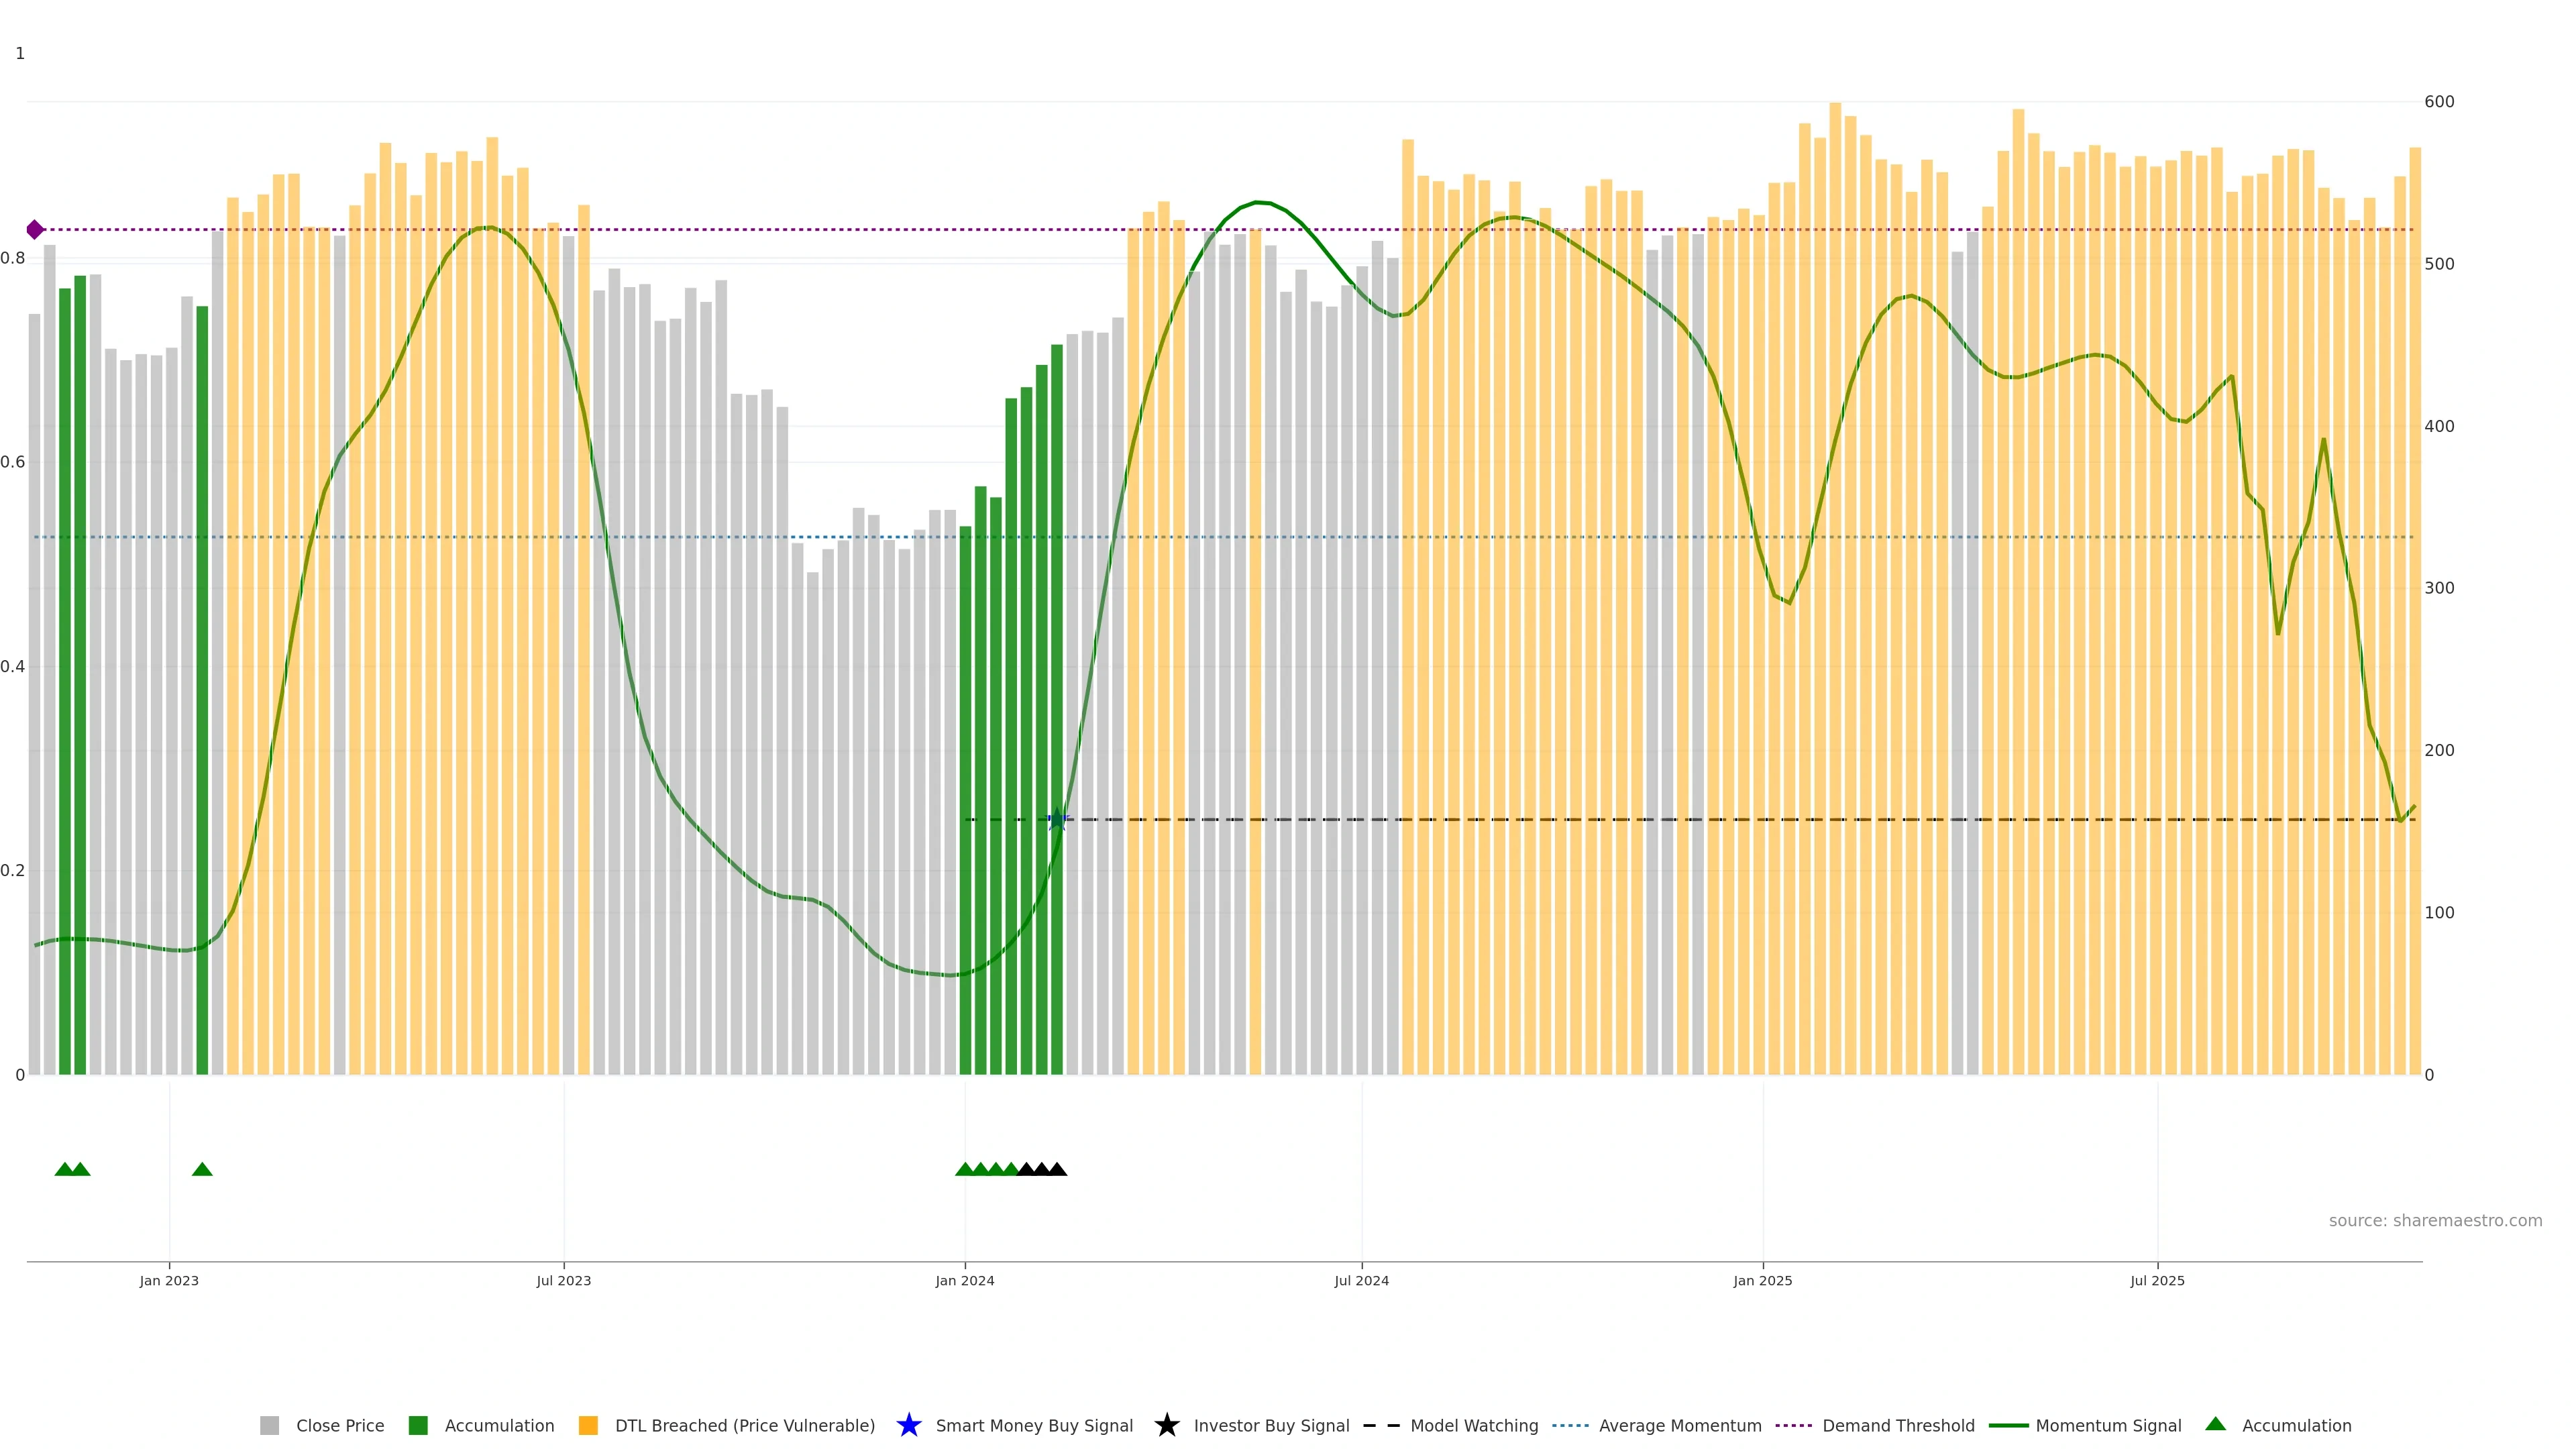Click the gray Close Price legend square
The height and width of the screenshot is (1449, 2576).
[269, 1426]
